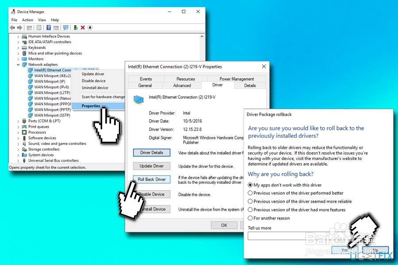Click the 'Tell us more' text field
Viewport: 398px width, 265px height.
coord(299,236)
